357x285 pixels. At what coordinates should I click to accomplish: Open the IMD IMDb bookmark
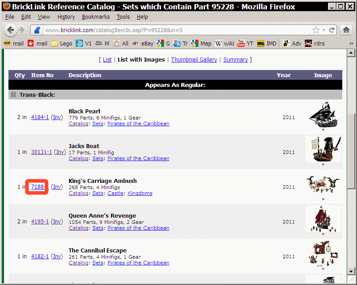[x=267, y=43]
